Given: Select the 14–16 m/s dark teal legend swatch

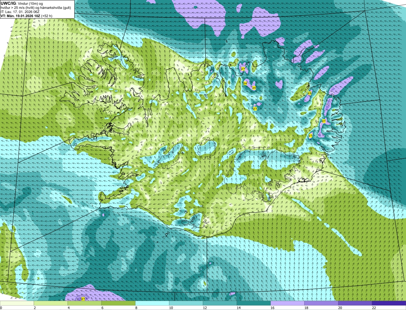Looking at the screenshot, I should click(254, 303).
